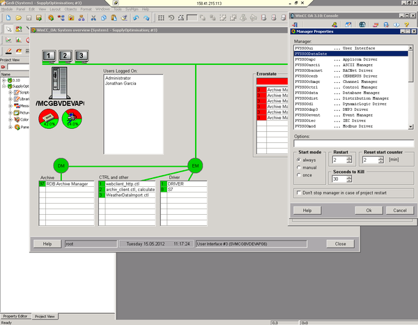Expand the 3.10 project tree node
This screenshot has width=418, height=325.
tap(3, 80)
